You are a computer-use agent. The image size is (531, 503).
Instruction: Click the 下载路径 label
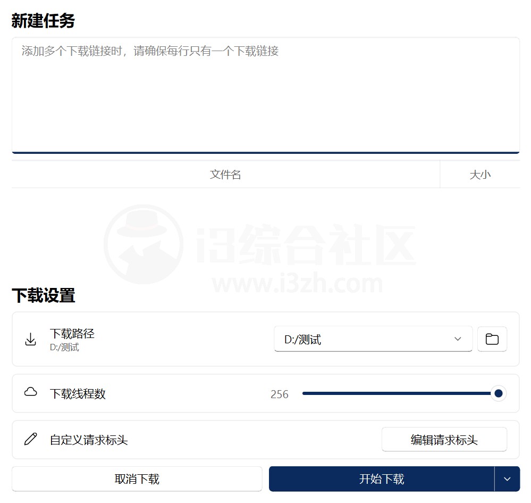tap(72, 333)
